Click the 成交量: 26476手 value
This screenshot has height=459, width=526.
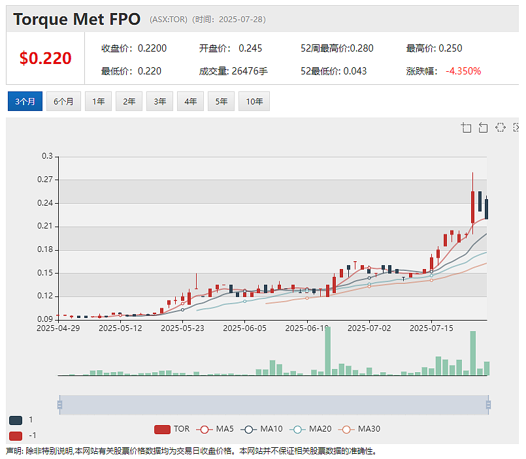(x=233, y=71)
